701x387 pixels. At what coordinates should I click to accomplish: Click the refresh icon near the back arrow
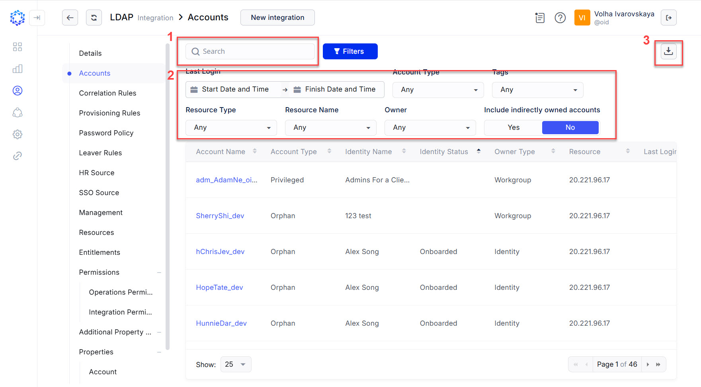(x=94, y=18)
